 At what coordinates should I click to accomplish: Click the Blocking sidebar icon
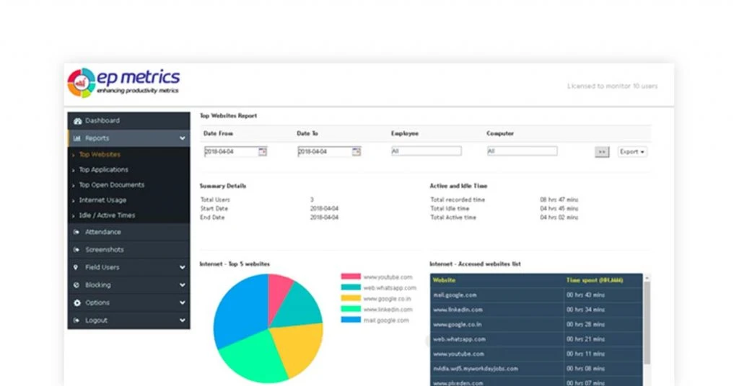[x=76, y=285]
